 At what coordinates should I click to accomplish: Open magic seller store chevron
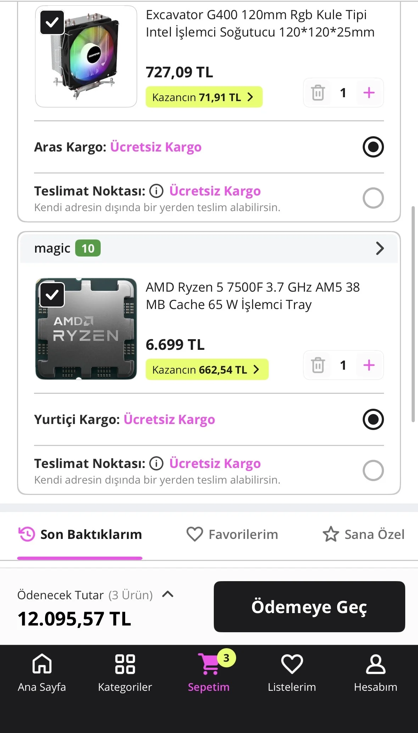pos(380,248)
